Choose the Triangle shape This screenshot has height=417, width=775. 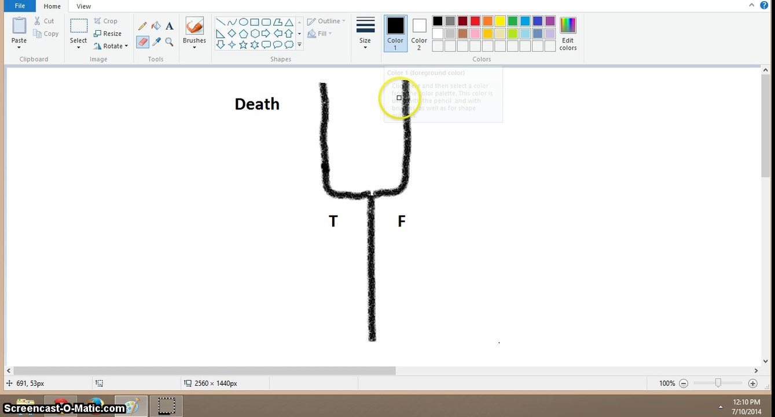[289, 23]
